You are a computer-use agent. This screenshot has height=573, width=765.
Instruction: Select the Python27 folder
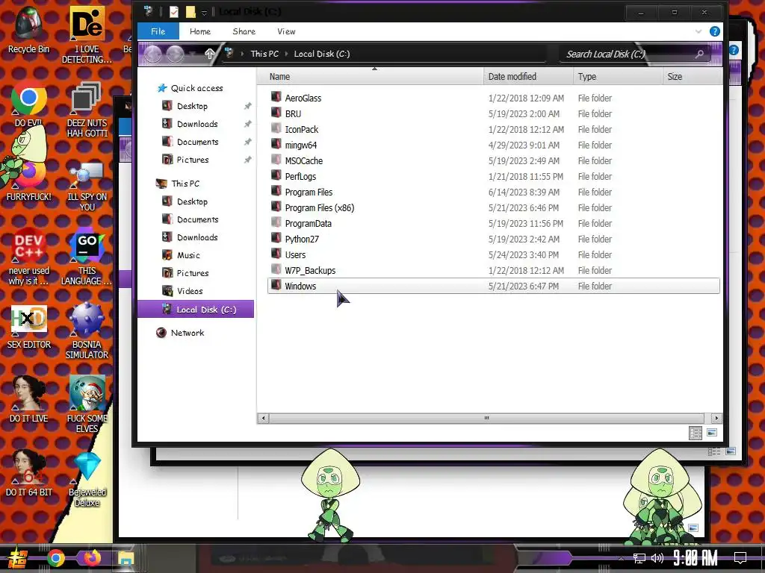[x=494, y=239]
